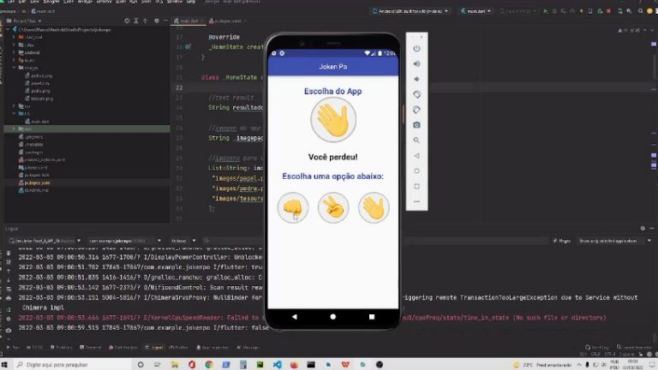Run the app with green play icon
Screen dimensions: 658x370
point(546,11)
